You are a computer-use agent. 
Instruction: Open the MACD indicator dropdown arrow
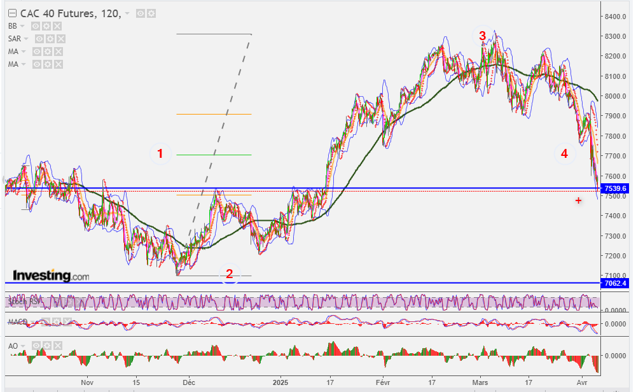coord(32,322)
